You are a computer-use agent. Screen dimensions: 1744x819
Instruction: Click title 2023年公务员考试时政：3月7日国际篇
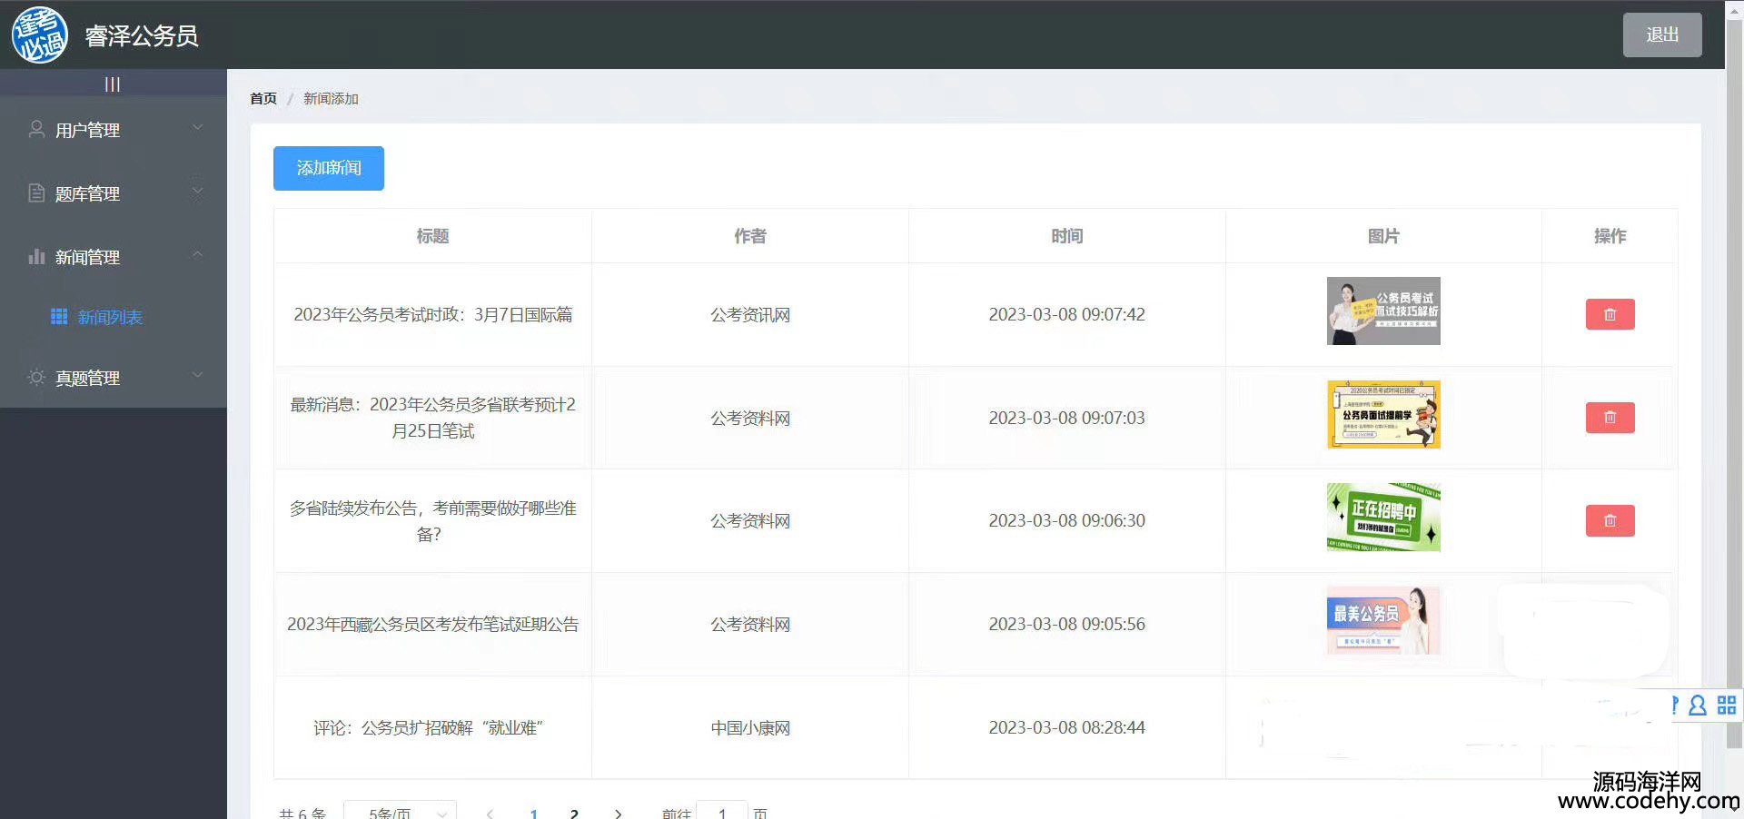coord(432,314)
